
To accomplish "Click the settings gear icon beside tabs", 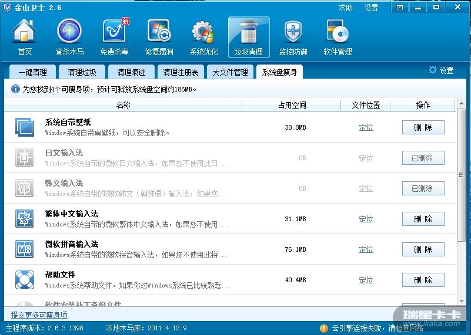I will 433,70.
